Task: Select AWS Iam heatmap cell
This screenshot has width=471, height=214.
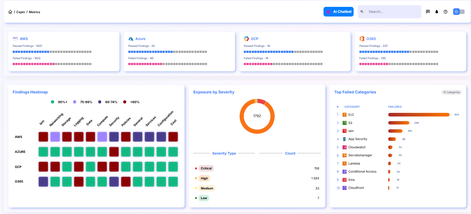Action: (43, 137)
